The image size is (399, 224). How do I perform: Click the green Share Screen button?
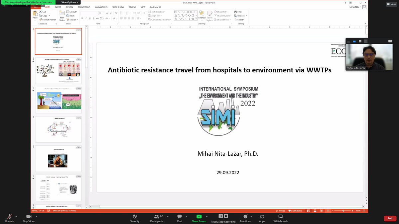coord(199,218)
